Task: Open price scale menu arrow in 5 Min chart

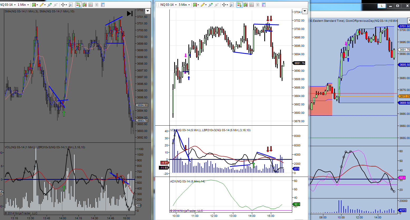Action: (305, 11)
